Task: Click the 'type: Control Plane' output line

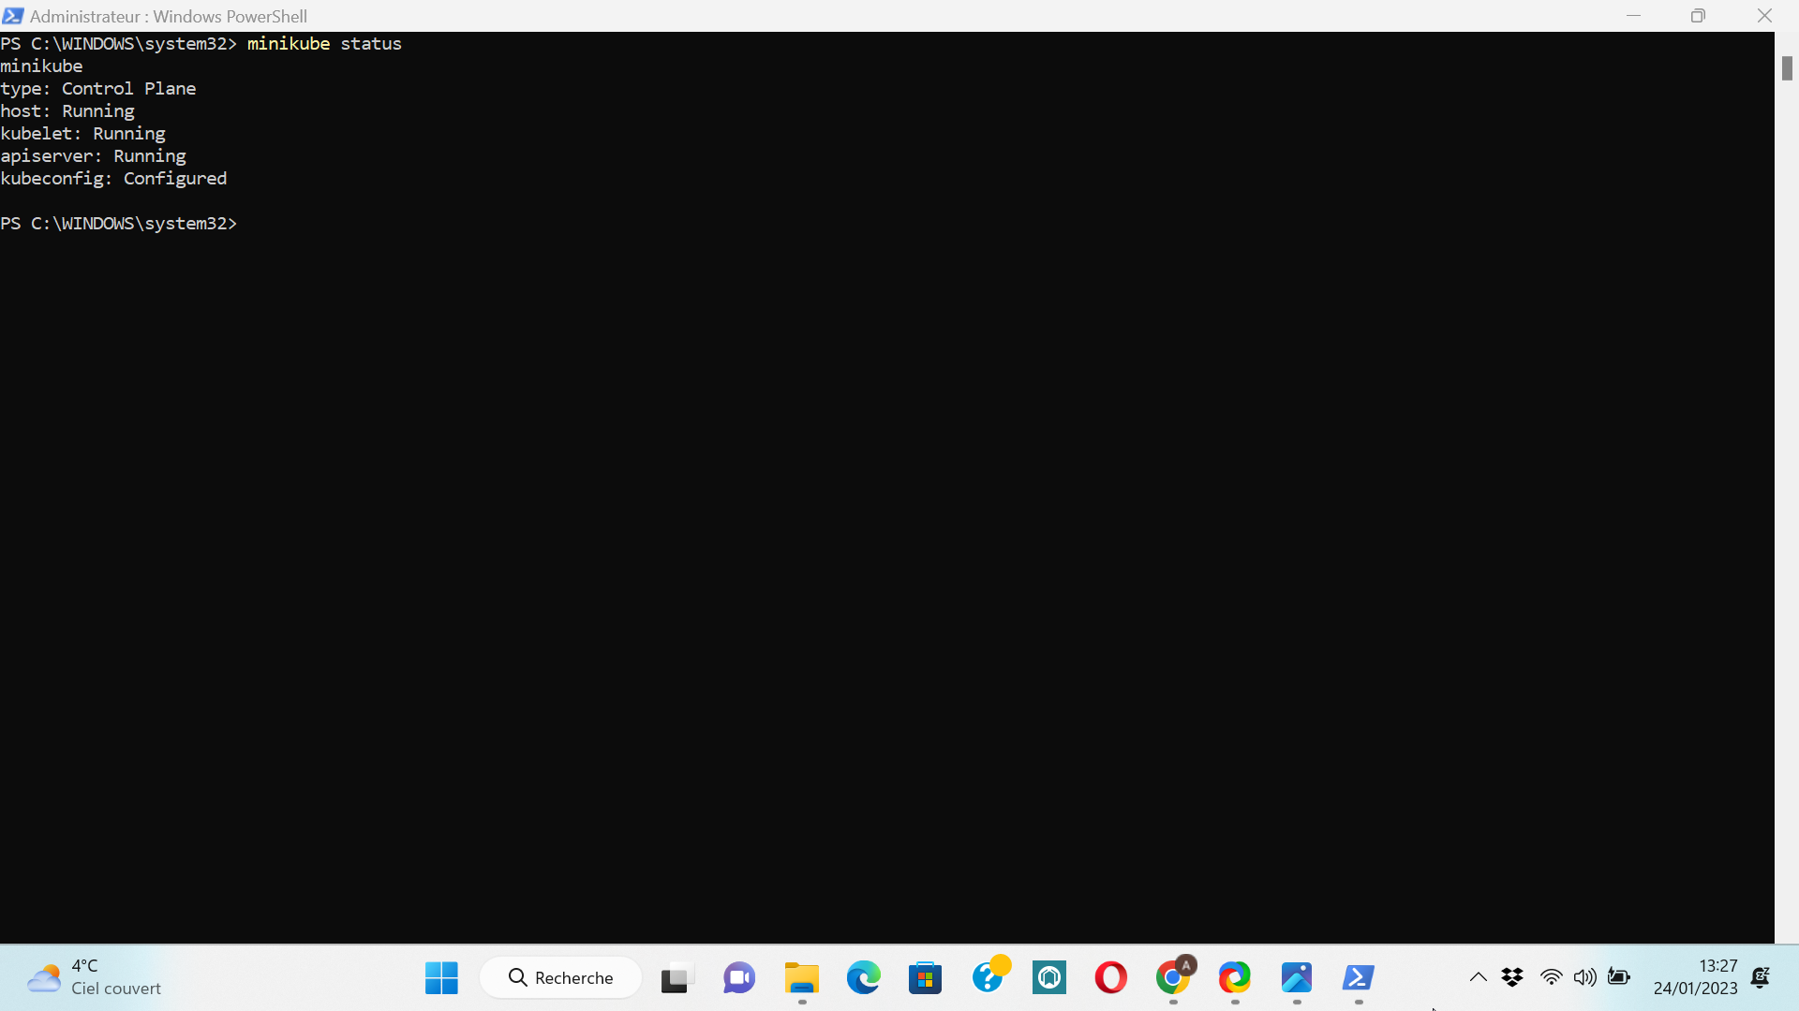Action: point(98,89)
